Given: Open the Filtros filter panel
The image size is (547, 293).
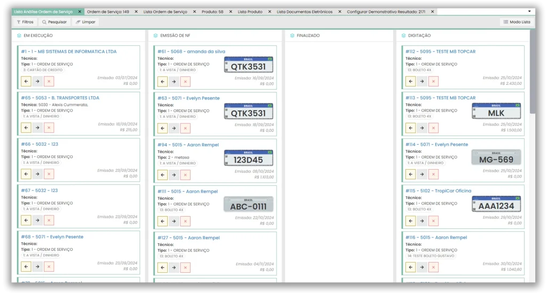Looking at the screenshot, I should tap(25, 22).
